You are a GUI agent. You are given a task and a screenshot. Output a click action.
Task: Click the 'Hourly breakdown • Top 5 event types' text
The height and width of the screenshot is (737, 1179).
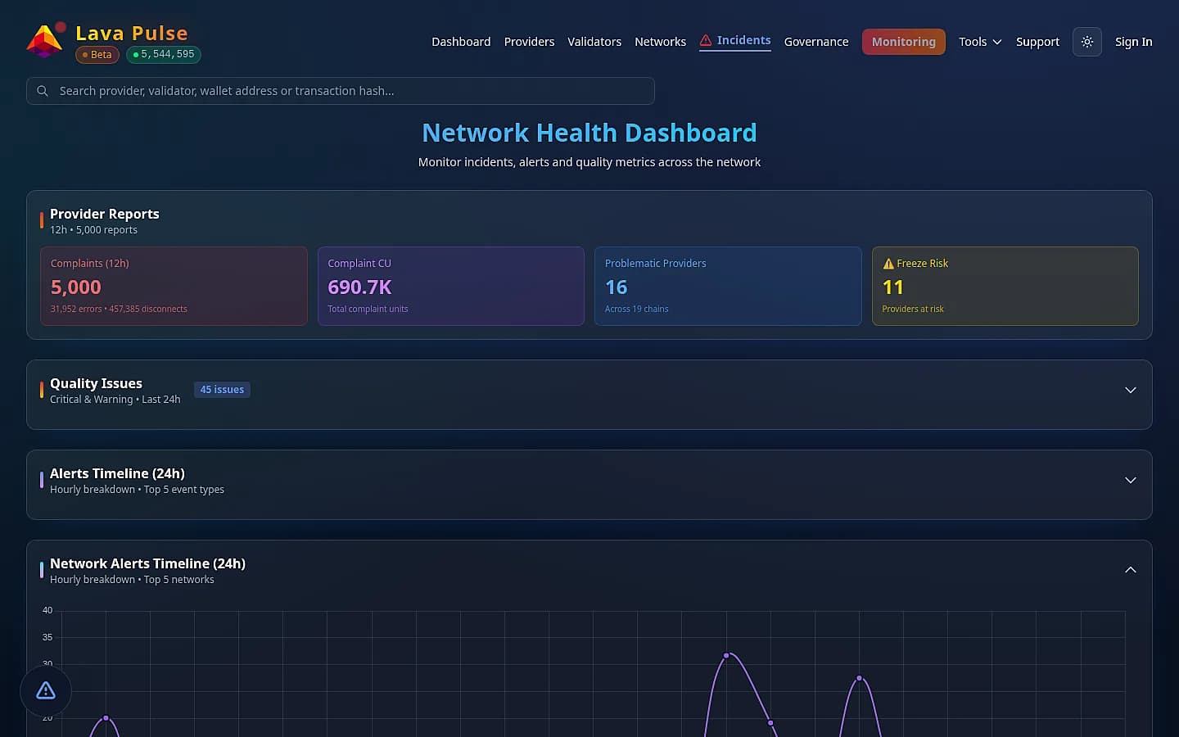(137, 490)
